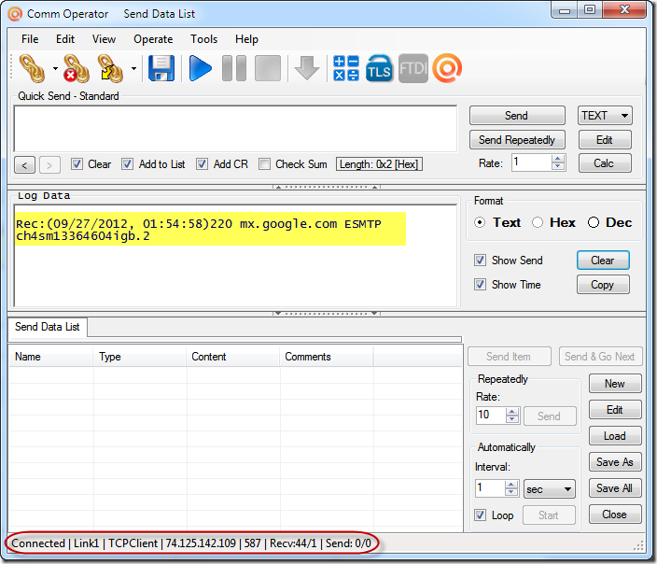This screenshot has height=564, width=657.
Task: Toggle the Add CR checkbox
Action: 202,164
